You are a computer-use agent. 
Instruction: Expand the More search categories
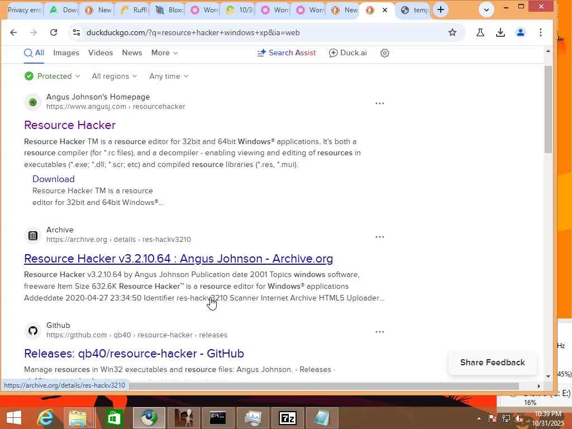(165, 53)
